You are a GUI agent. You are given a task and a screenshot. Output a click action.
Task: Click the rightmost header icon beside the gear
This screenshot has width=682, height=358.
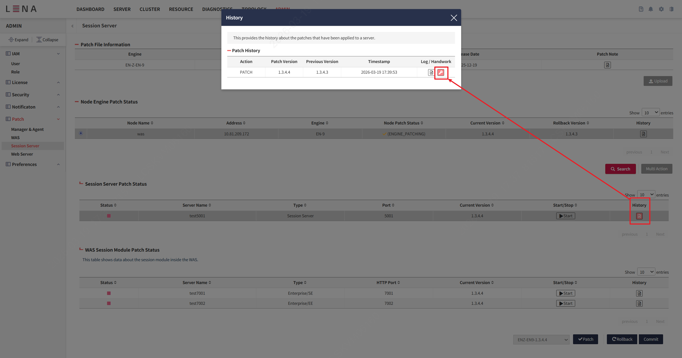671,9
